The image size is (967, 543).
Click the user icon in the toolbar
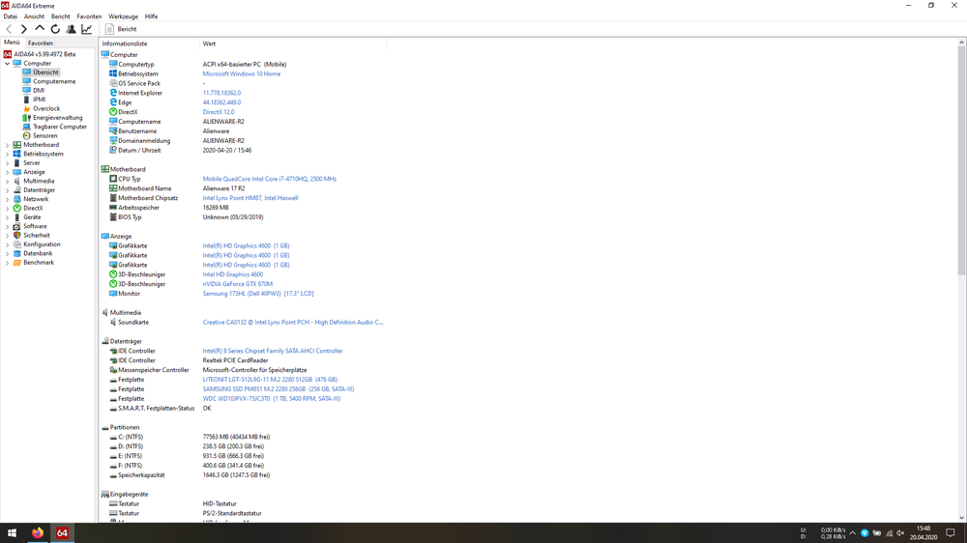click(71, 29)
